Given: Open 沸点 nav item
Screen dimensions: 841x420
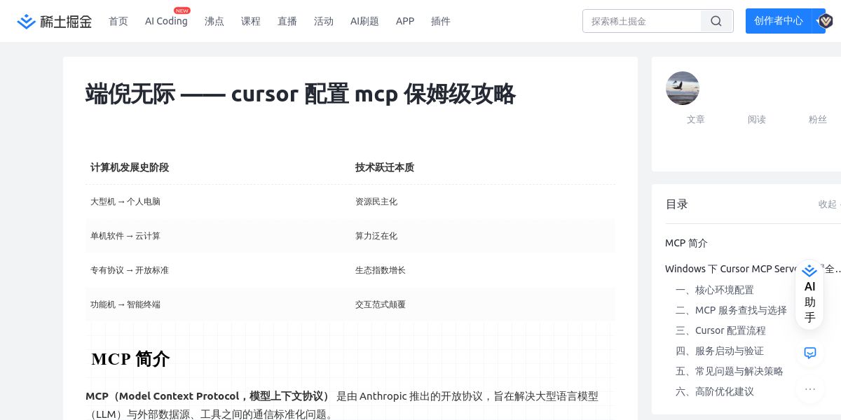Looking at the screenshot, I should pyautogui.click(x=214, y=21).
